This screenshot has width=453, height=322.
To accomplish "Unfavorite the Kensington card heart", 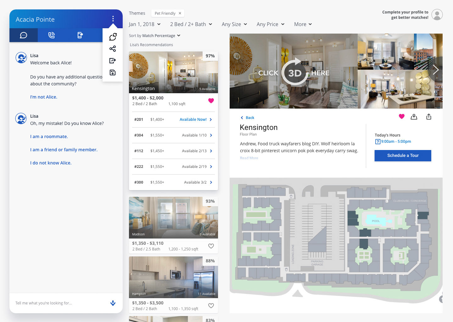I will tap(211, 101).
